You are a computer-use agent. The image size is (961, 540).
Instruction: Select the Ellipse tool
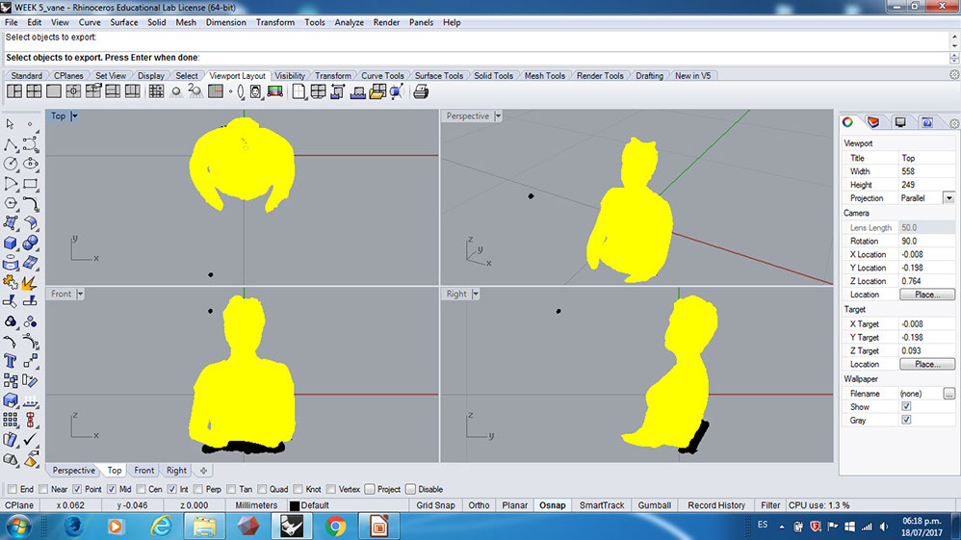click(30, 164)
